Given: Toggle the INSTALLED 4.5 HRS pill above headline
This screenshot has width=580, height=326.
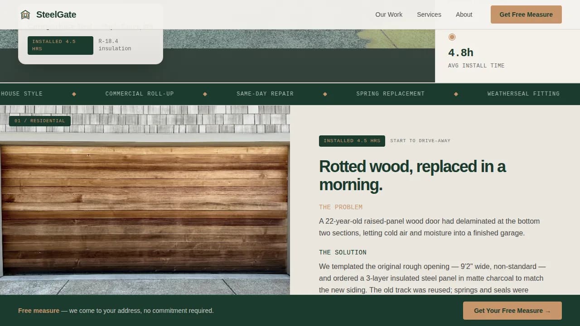Looking at the screenshot, I should [x=352, y=141].
